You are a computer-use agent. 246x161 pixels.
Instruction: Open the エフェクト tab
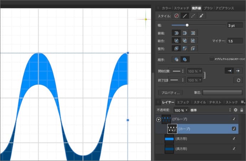point(183,102)
